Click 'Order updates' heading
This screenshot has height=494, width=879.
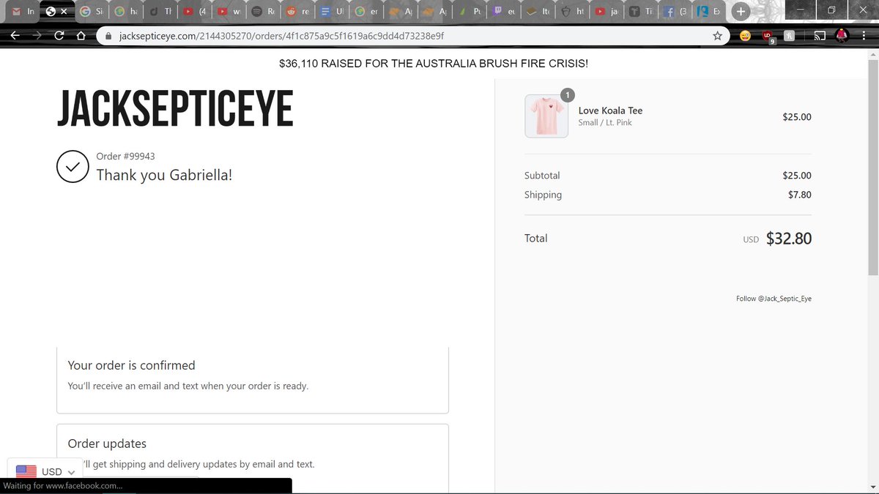[x=107, y=444]
